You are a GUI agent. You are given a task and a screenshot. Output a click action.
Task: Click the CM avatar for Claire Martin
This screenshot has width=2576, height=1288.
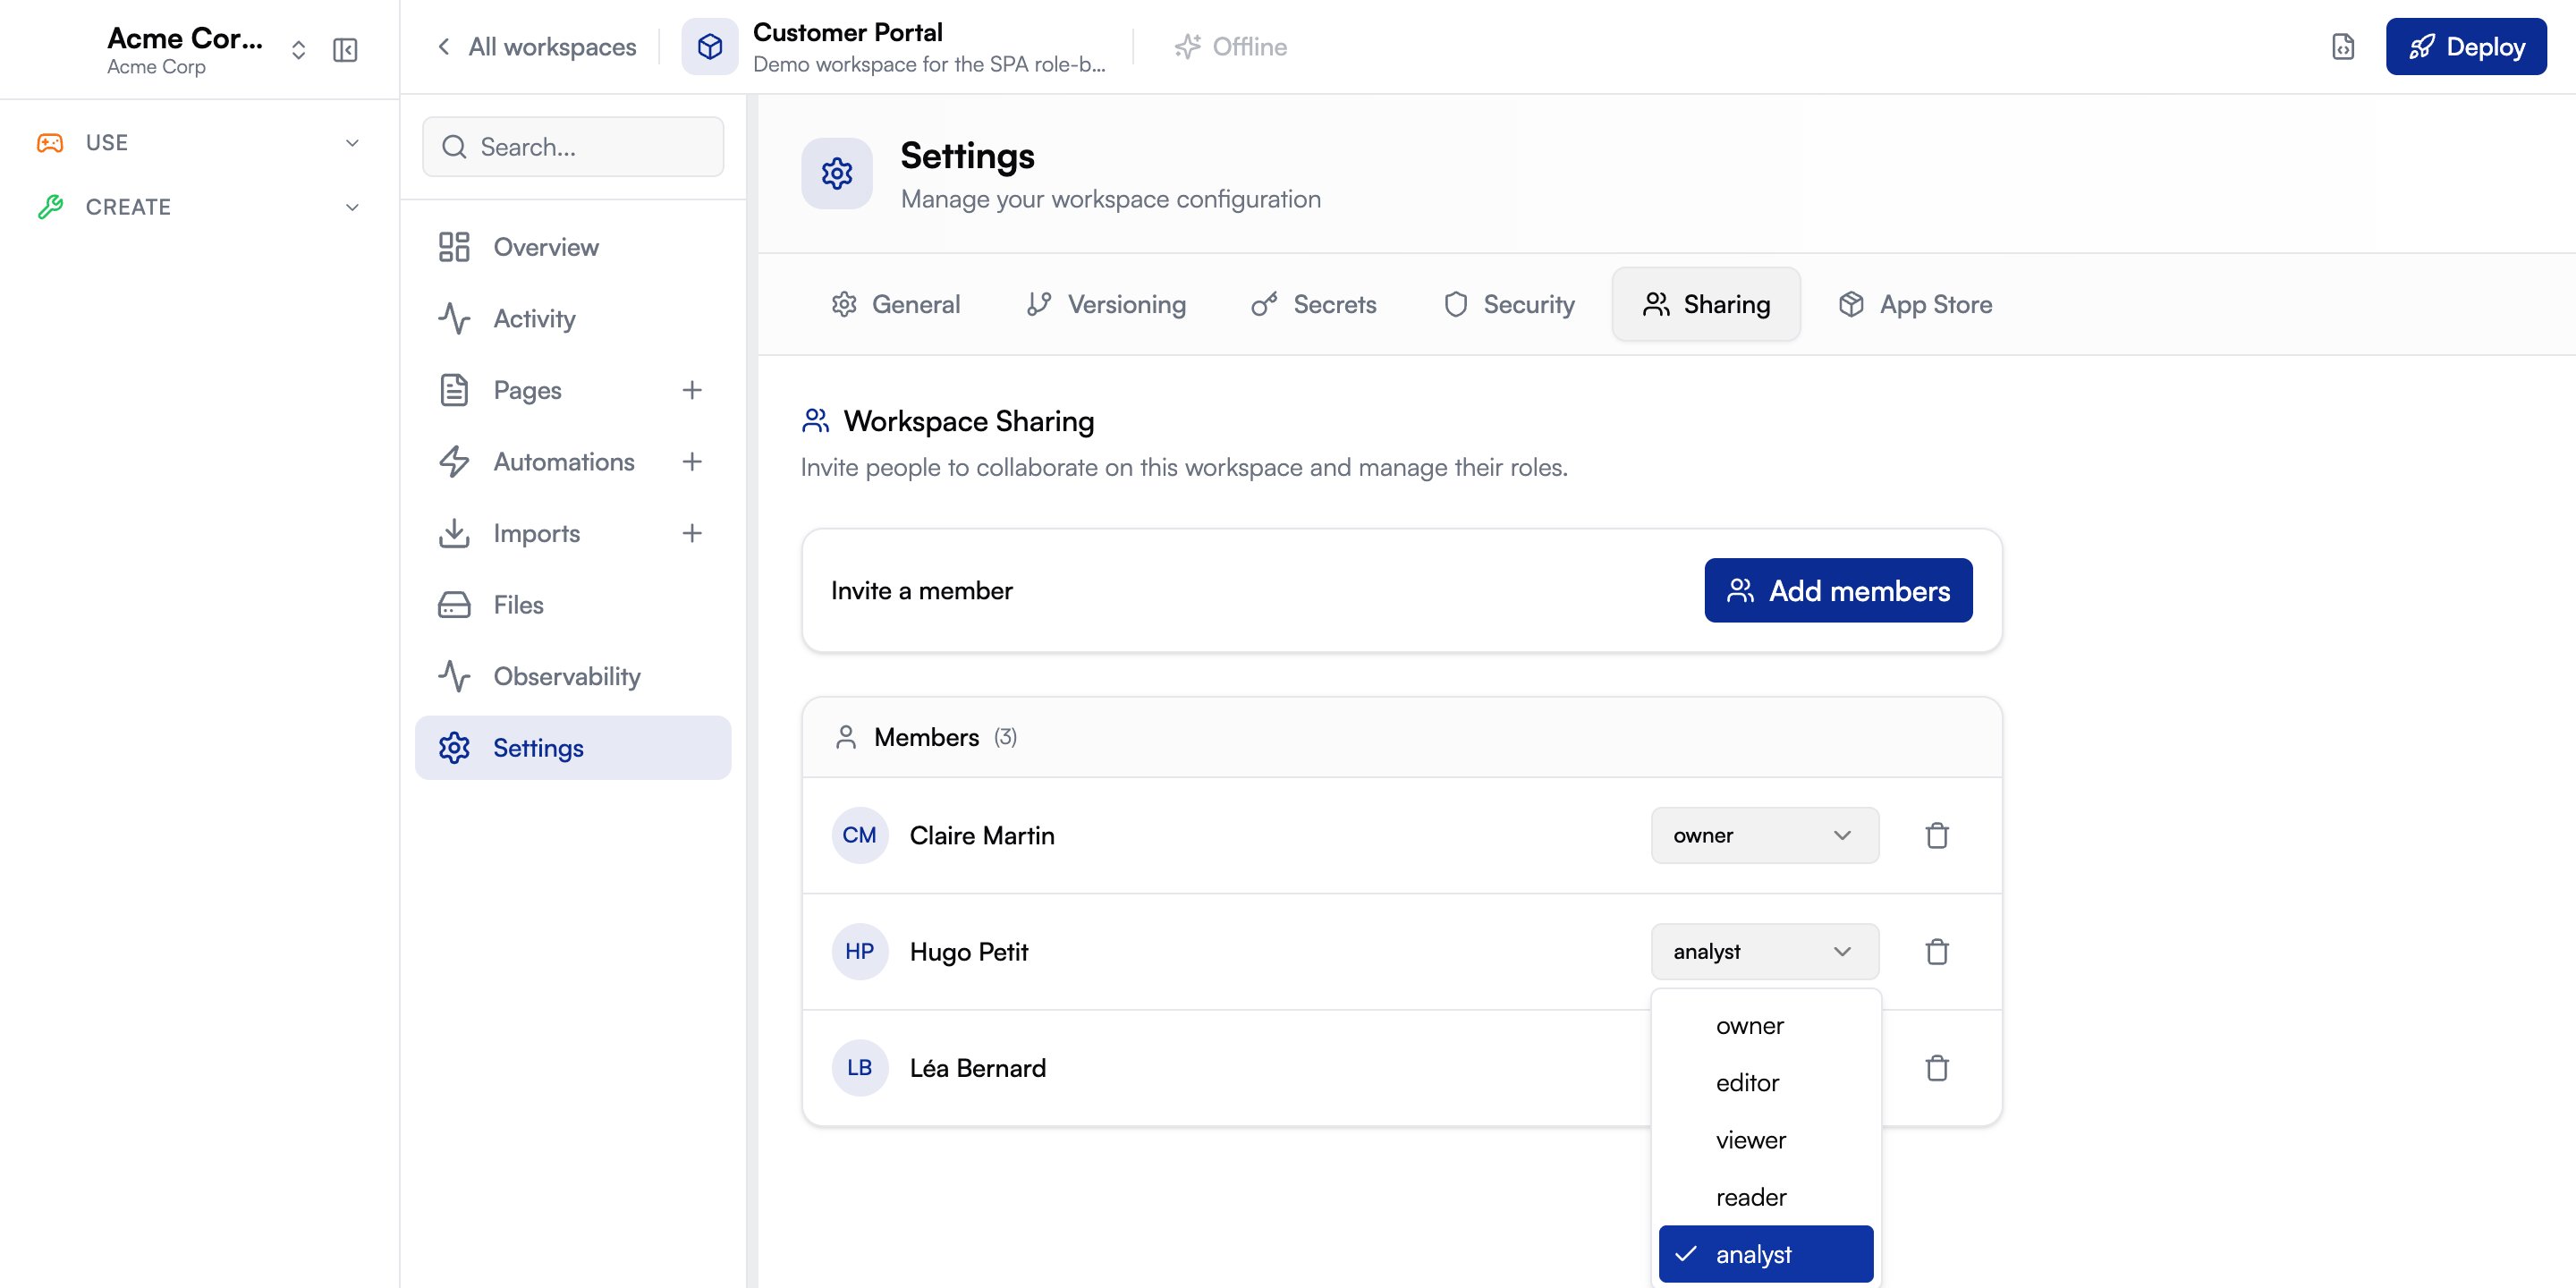(x=860, y=835)
